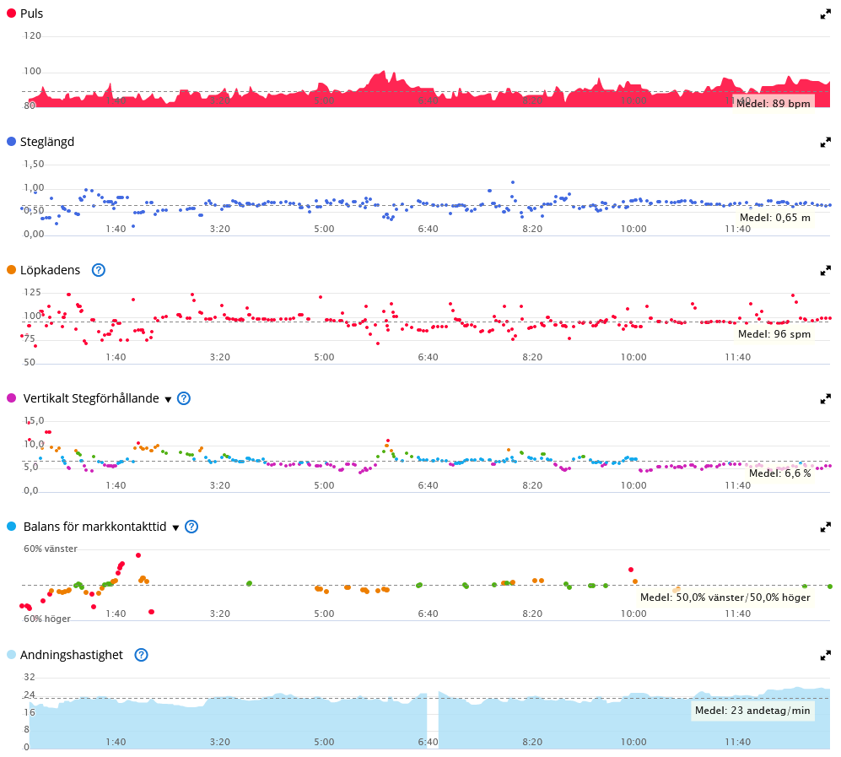The image size is (841, 757).
Task: Click the blue Balans för markkontakttid legend dot
Action: (11, 527)
